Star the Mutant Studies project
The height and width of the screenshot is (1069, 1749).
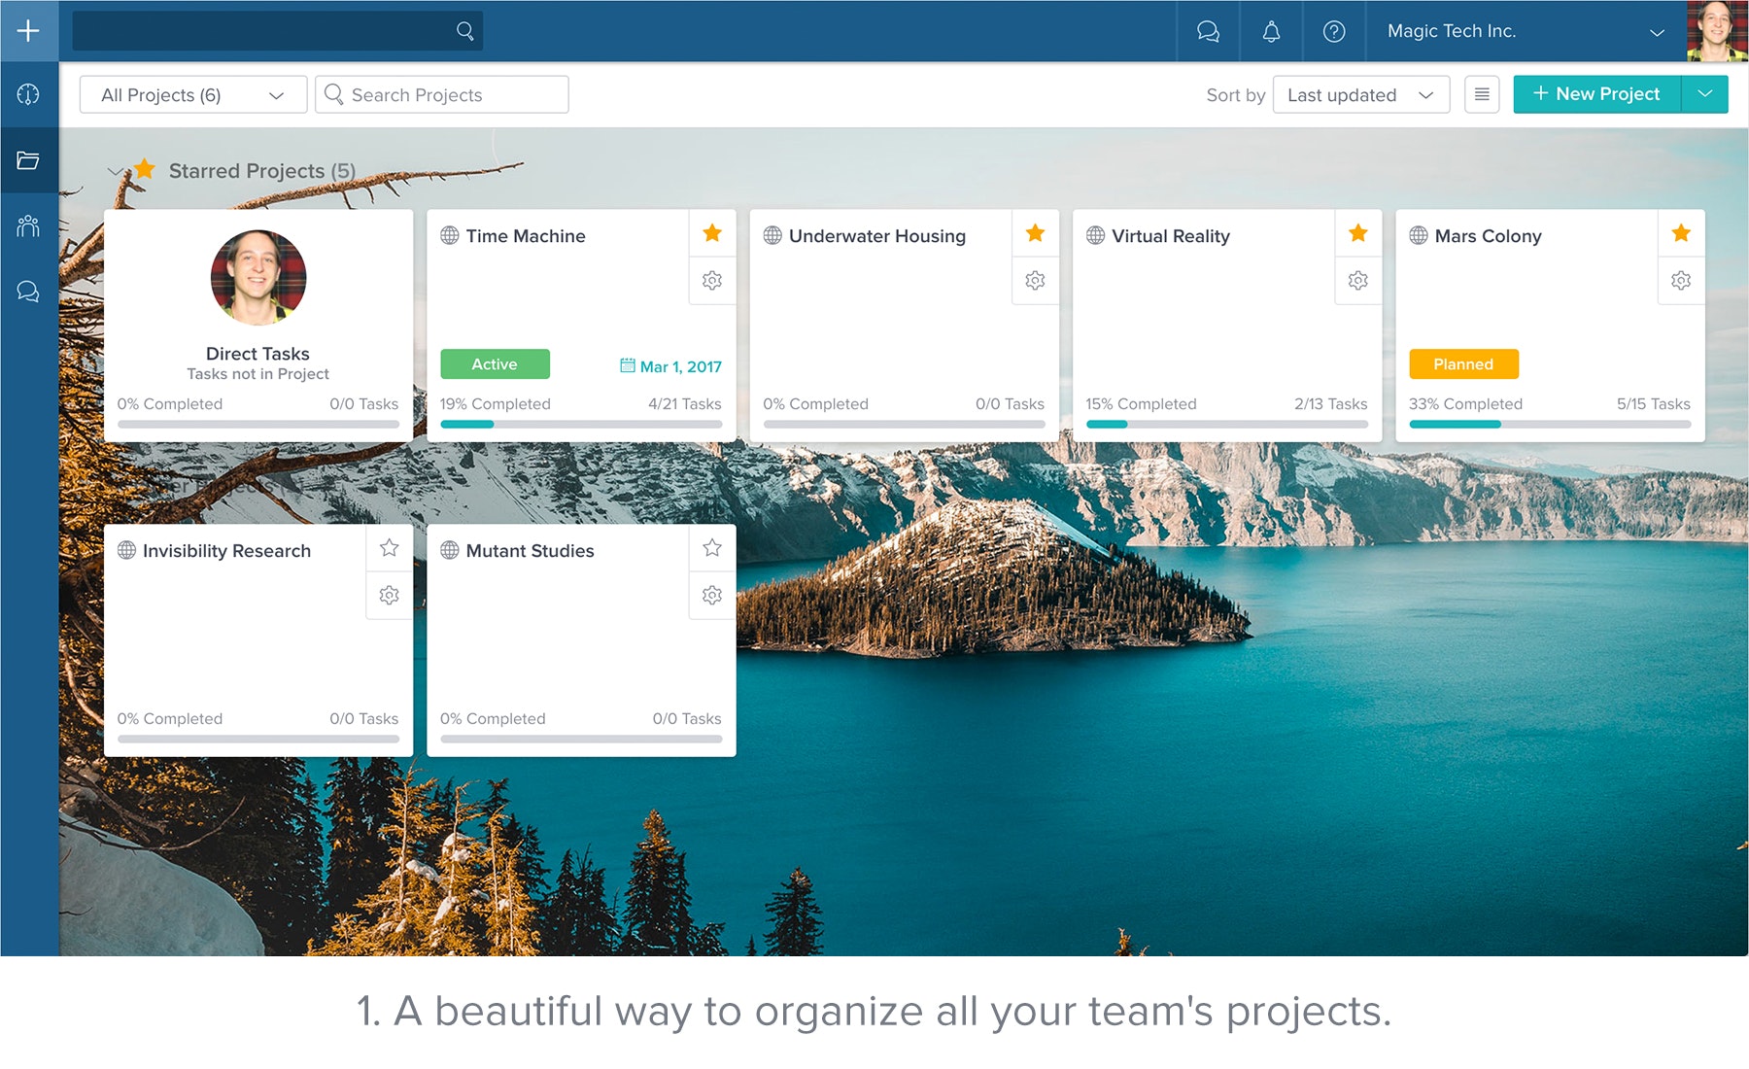coord(712,548)
